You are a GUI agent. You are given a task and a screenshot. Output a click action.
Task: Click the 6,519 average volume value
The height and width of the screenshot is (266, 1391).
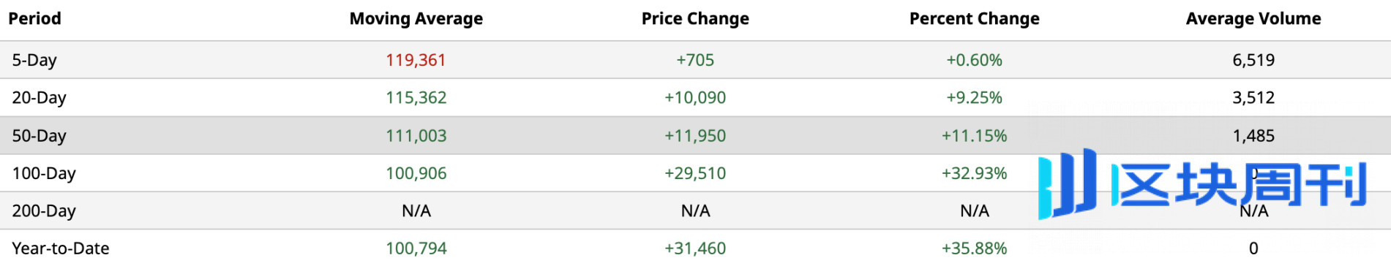[1253, 60]
